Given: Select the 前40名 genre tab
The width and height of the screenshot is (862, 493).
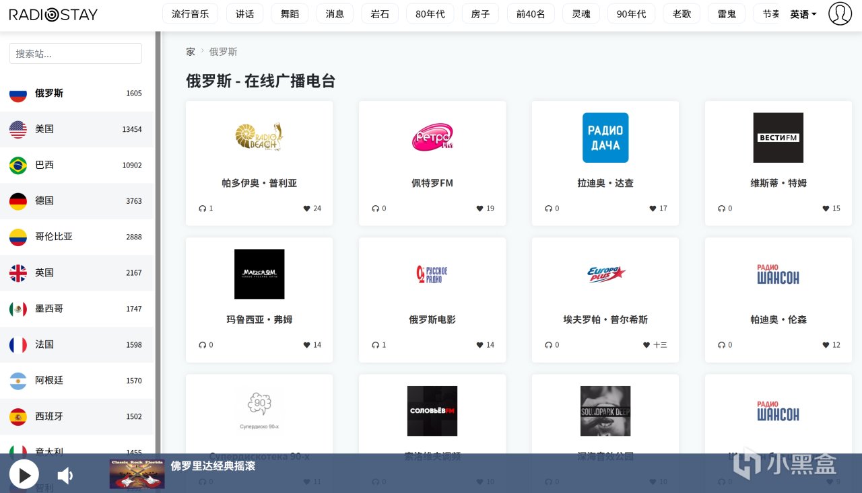Looking at the screenshot, I should (531, 13).
